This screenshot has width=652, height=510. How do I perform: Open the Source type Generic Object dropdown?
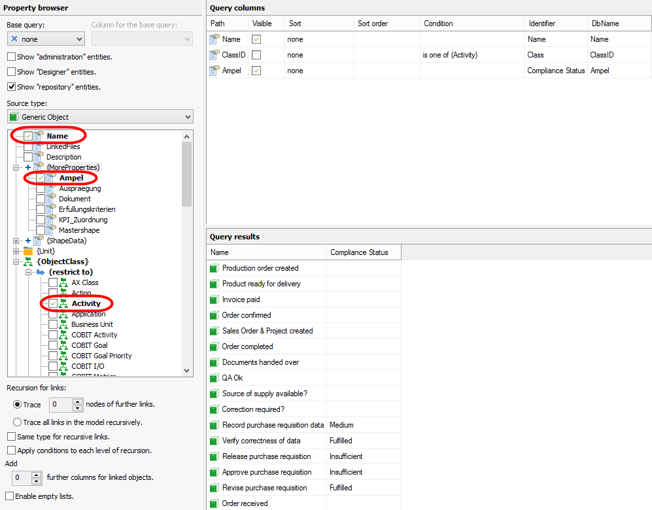coord(100,117)
